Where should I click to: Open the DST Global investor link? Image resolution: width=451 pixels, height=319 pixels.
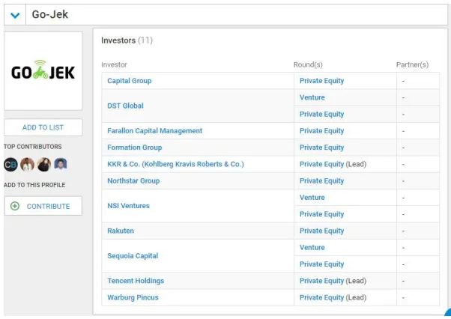tap(125, 106)
